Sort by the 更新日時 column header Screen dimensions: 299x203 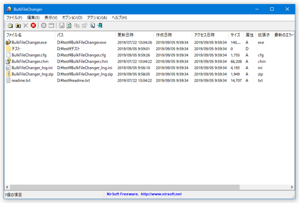click(x=135, y=35)
